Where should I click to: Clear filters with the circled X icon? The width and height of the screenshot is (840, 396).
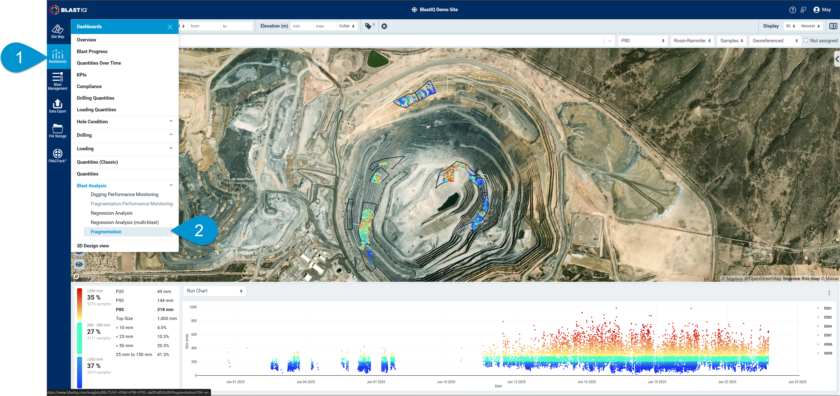point(384,26)
